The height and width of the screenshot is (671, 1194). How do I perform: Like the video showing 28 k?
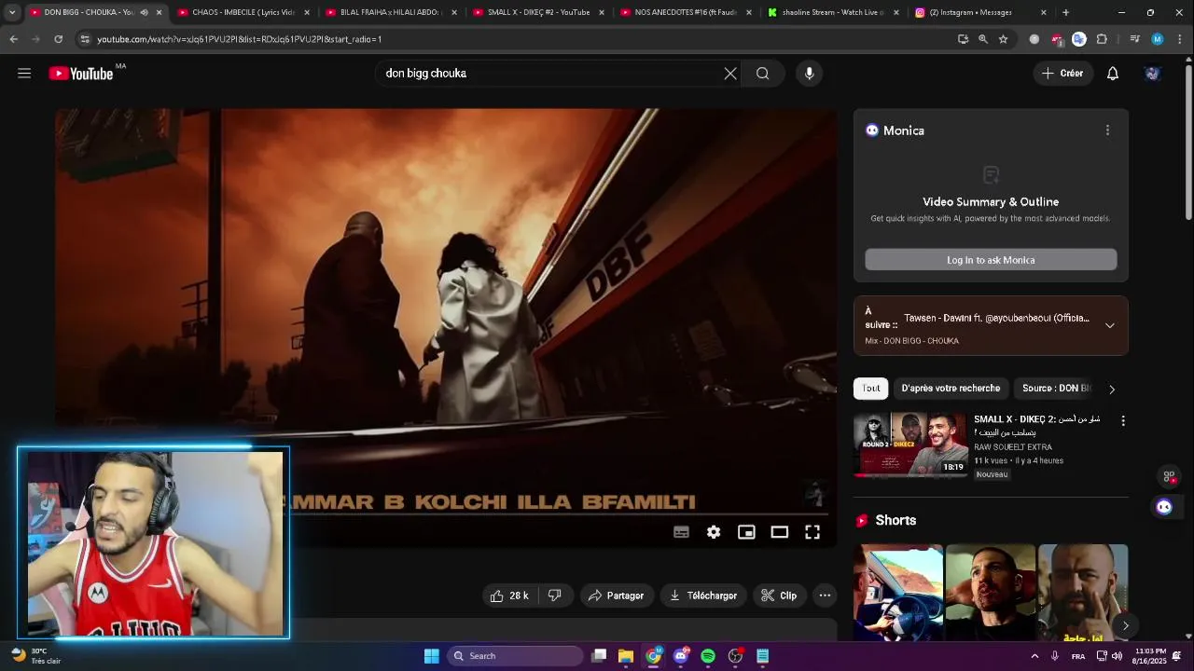(509, 596)
